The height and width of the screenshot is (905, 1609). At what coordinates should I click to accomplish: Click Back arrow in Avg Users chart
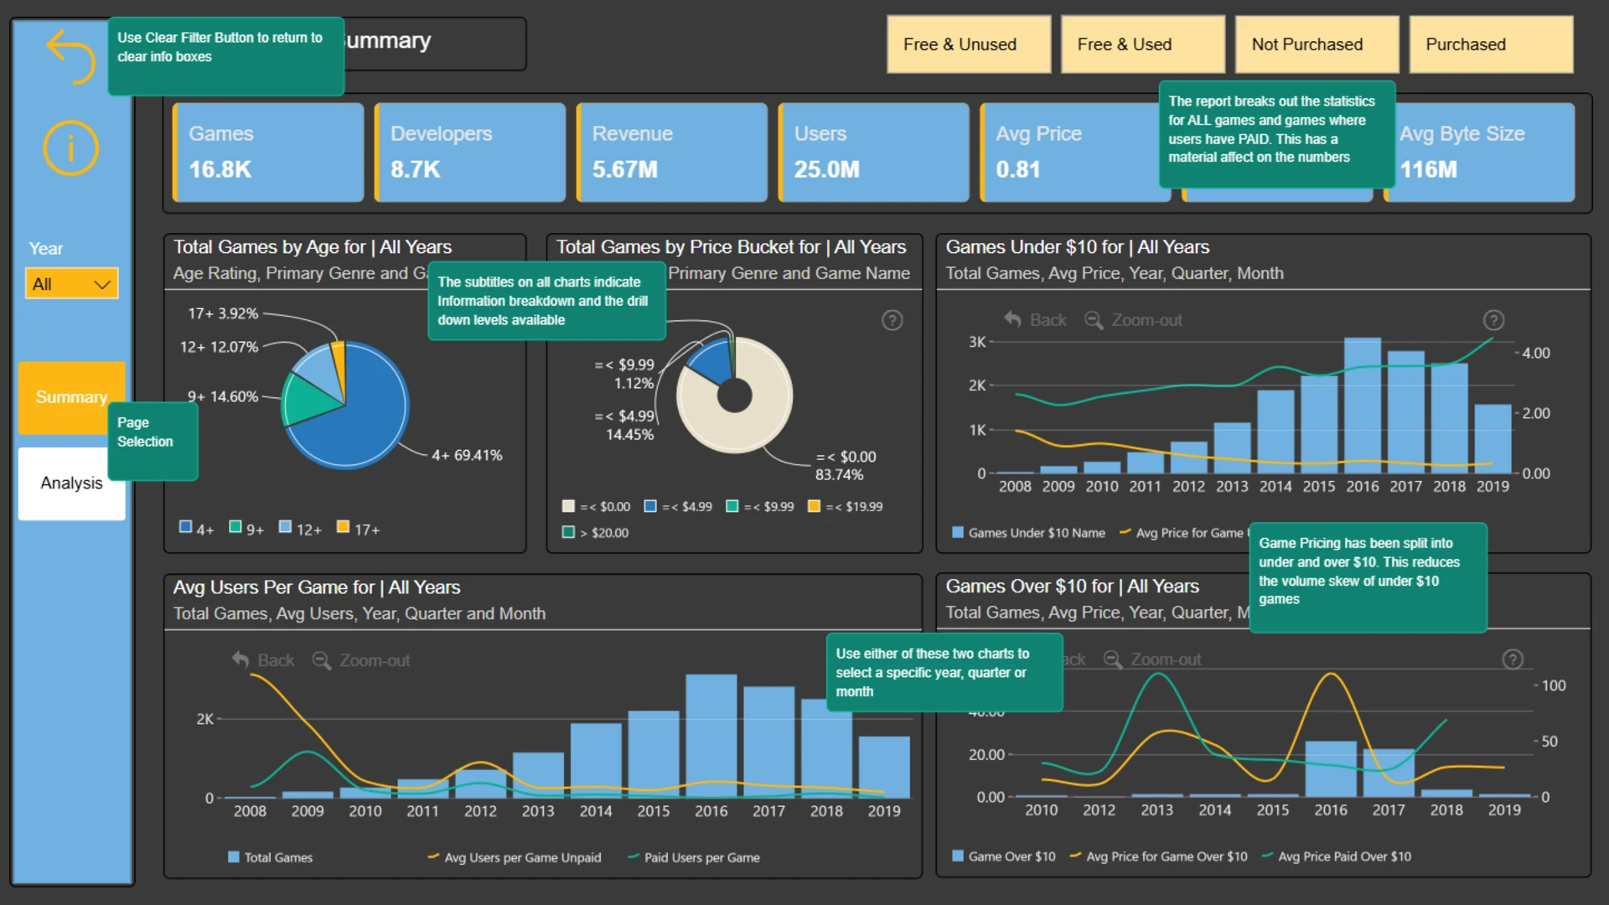(241, 660)
